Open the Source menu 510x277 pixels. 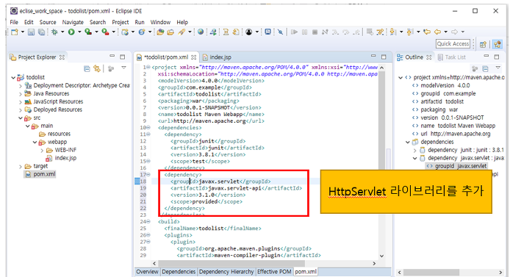48,22
